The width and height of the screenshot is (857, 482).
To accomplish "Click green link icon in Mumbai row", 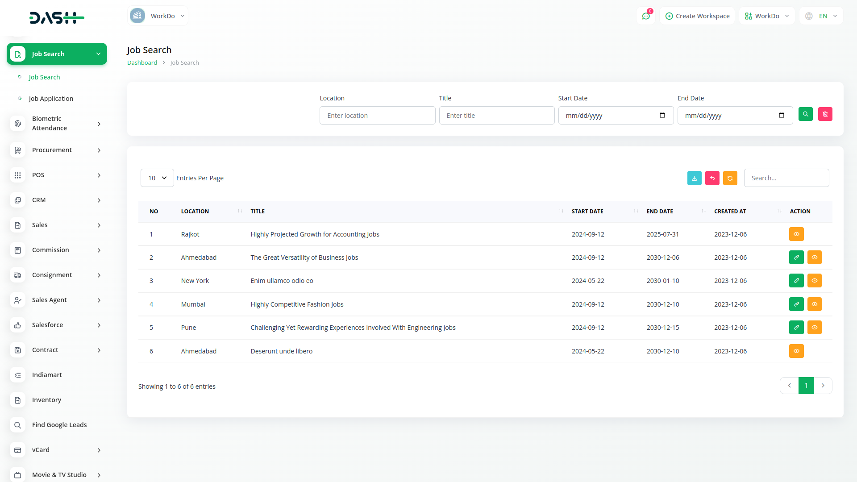I will point(796,304).
